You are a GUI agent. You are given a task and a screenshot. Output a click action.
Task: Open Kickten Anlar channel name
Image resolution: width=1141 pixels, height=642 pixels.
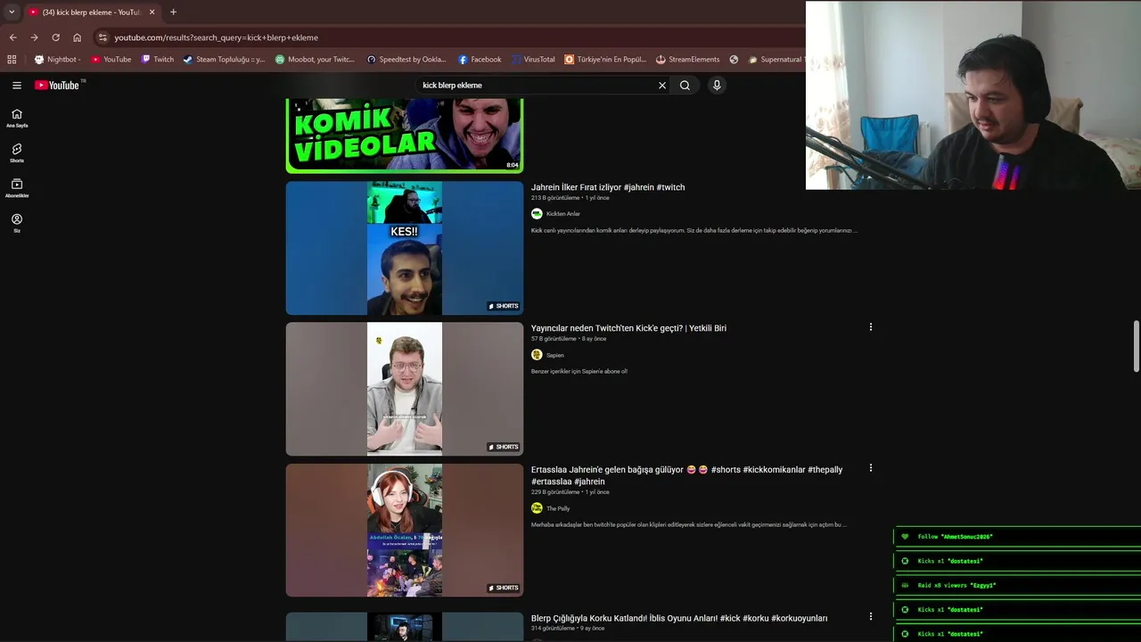tap(563, 214)
